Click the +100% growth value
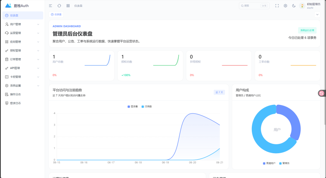This screenshot has height=178, width=326. [126, 75]
